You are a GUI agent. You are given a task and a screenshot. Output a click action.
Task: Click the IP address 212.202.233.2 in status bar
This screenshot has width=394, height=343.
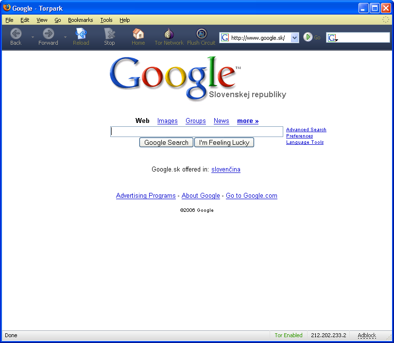pos(328,335)
